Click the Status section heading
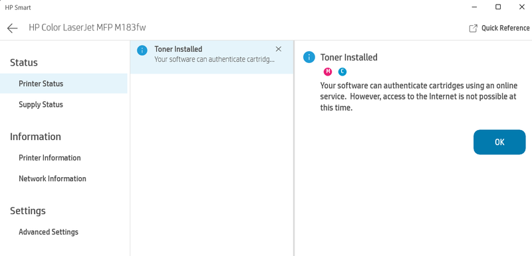 click(24, 62)
